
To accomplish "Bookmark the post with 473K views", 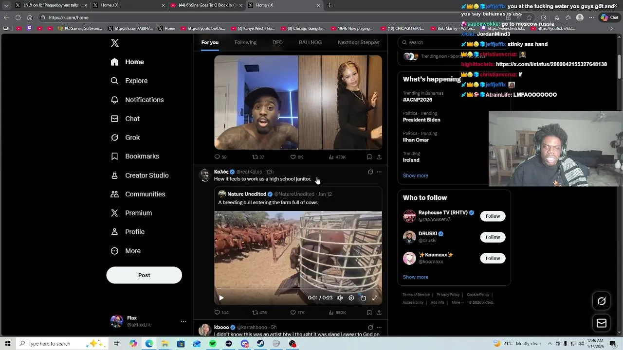I will point(369,157).
